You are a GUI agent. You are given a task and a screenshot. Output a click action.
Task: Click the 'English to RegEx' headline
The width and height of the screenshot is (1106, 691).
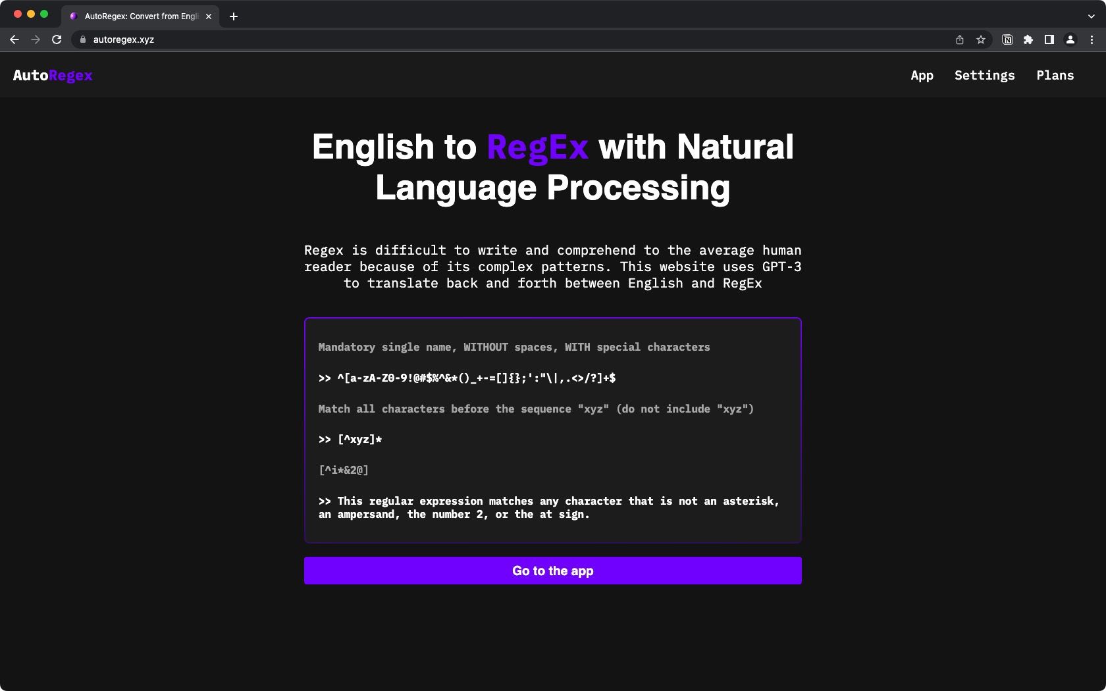[553, 167]
